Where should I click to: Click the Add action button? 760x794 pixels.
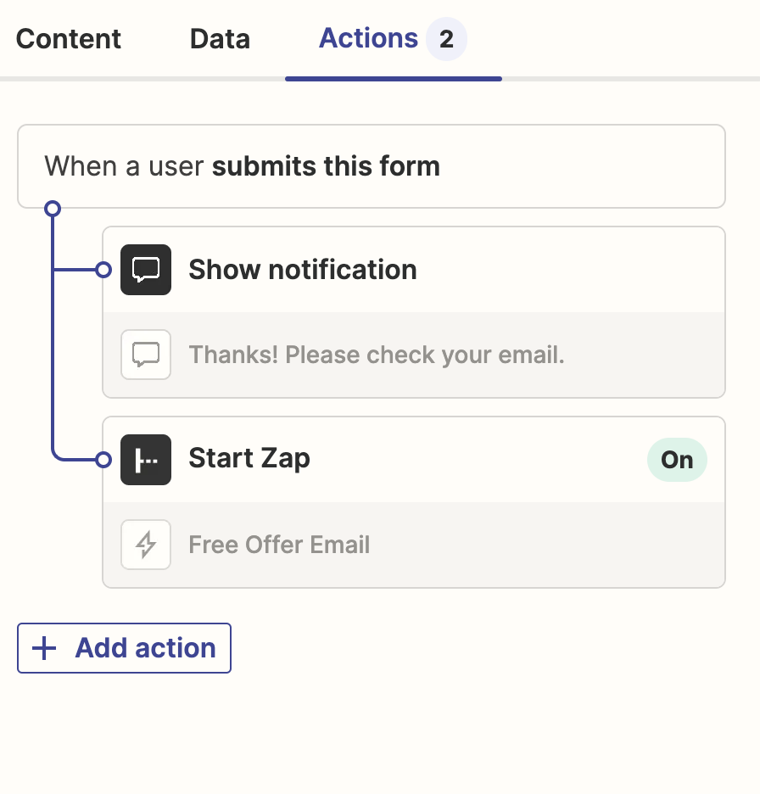pos(145,648)
